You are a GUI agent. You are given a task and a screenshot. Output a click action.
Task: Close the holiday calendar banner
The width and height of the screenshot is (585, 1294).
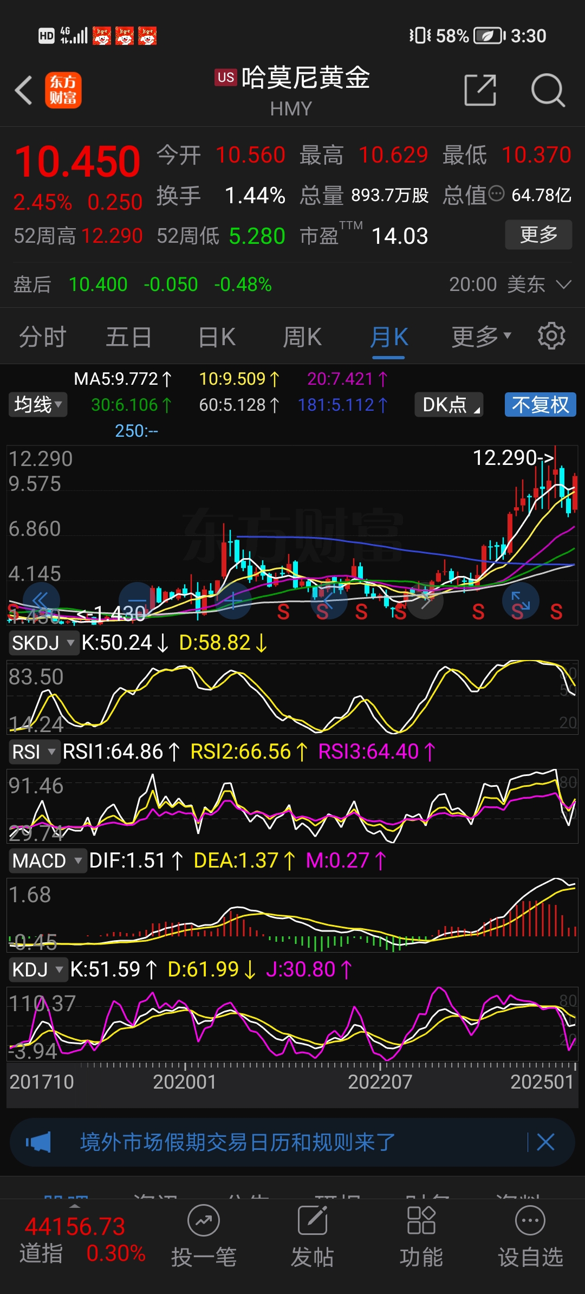(545, 1142)
